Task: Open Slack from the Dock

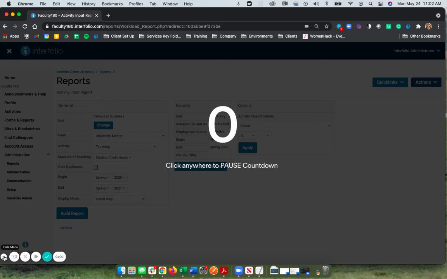Action: point(152,270)
